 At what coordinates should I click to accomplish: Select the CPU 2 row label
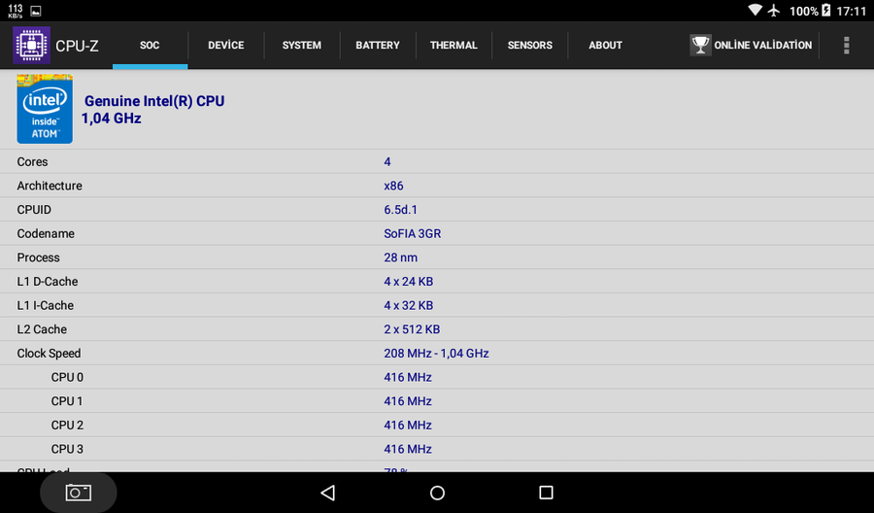[67, 426]
